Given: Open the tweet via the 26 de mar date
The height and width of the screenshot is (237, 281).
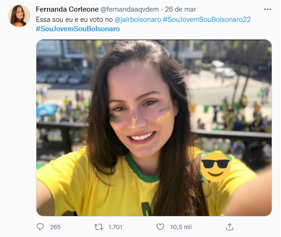Looking at the screenshot, I should coord(183,9).
